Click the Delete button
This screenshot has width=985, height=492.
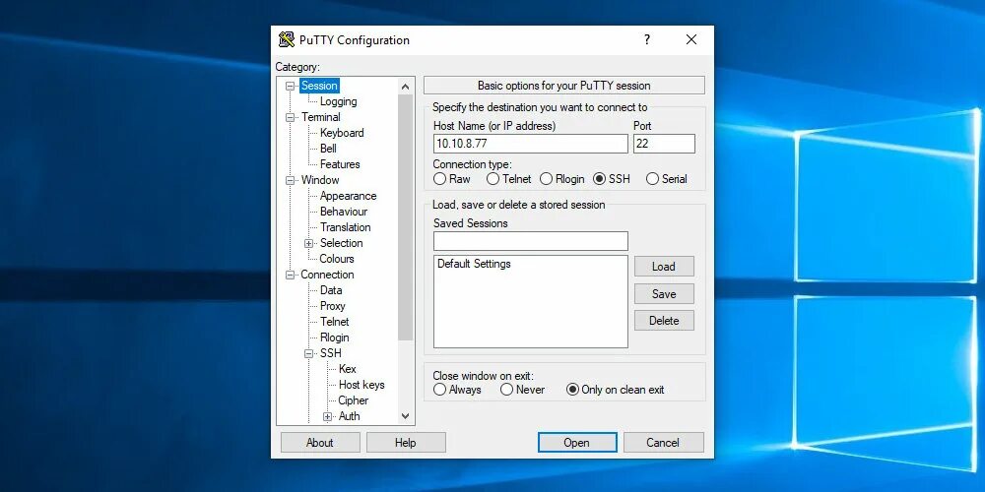click(x=664, y=321)
